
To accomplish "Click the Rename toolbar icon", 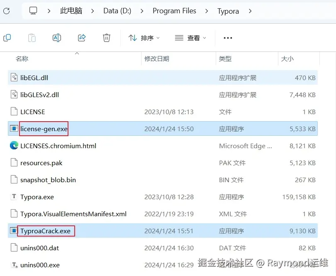I will [57, 38].
